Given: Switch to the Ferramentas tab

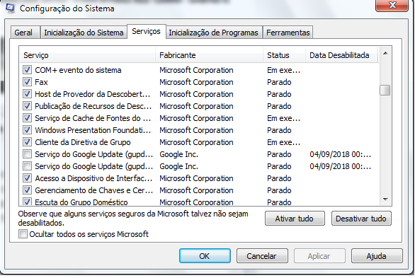Looking at the screenshot, I should click(x=288, y=33).
